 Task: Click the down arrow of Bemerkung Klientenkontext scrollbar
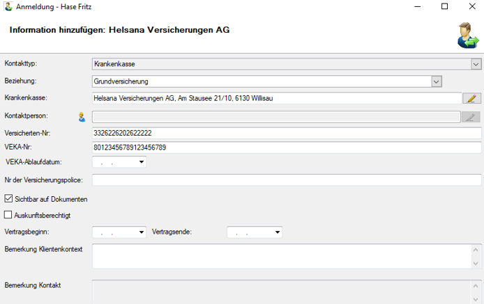pyautogui.click(x=477, y=264)
